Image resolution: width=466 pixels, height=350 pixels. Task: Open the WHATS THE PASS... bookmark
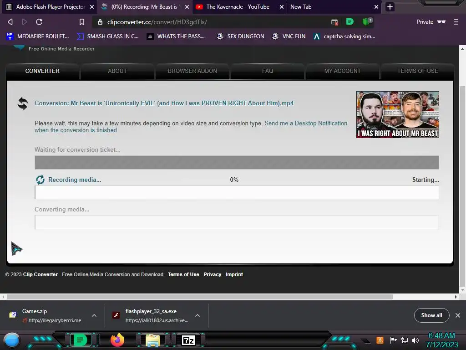pos(176,36)
